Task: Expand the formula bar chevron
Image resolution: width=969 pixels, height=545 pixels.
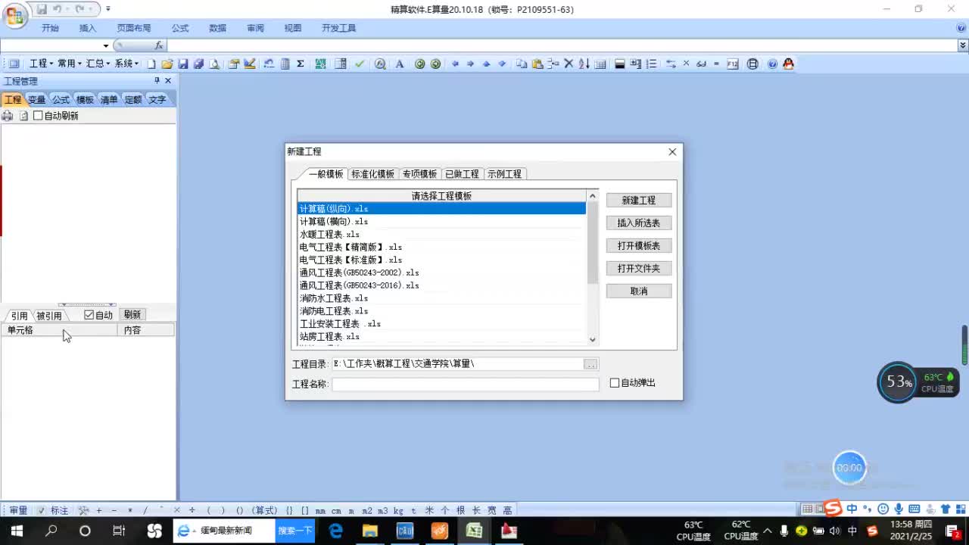Action: [x=962, y=45]
